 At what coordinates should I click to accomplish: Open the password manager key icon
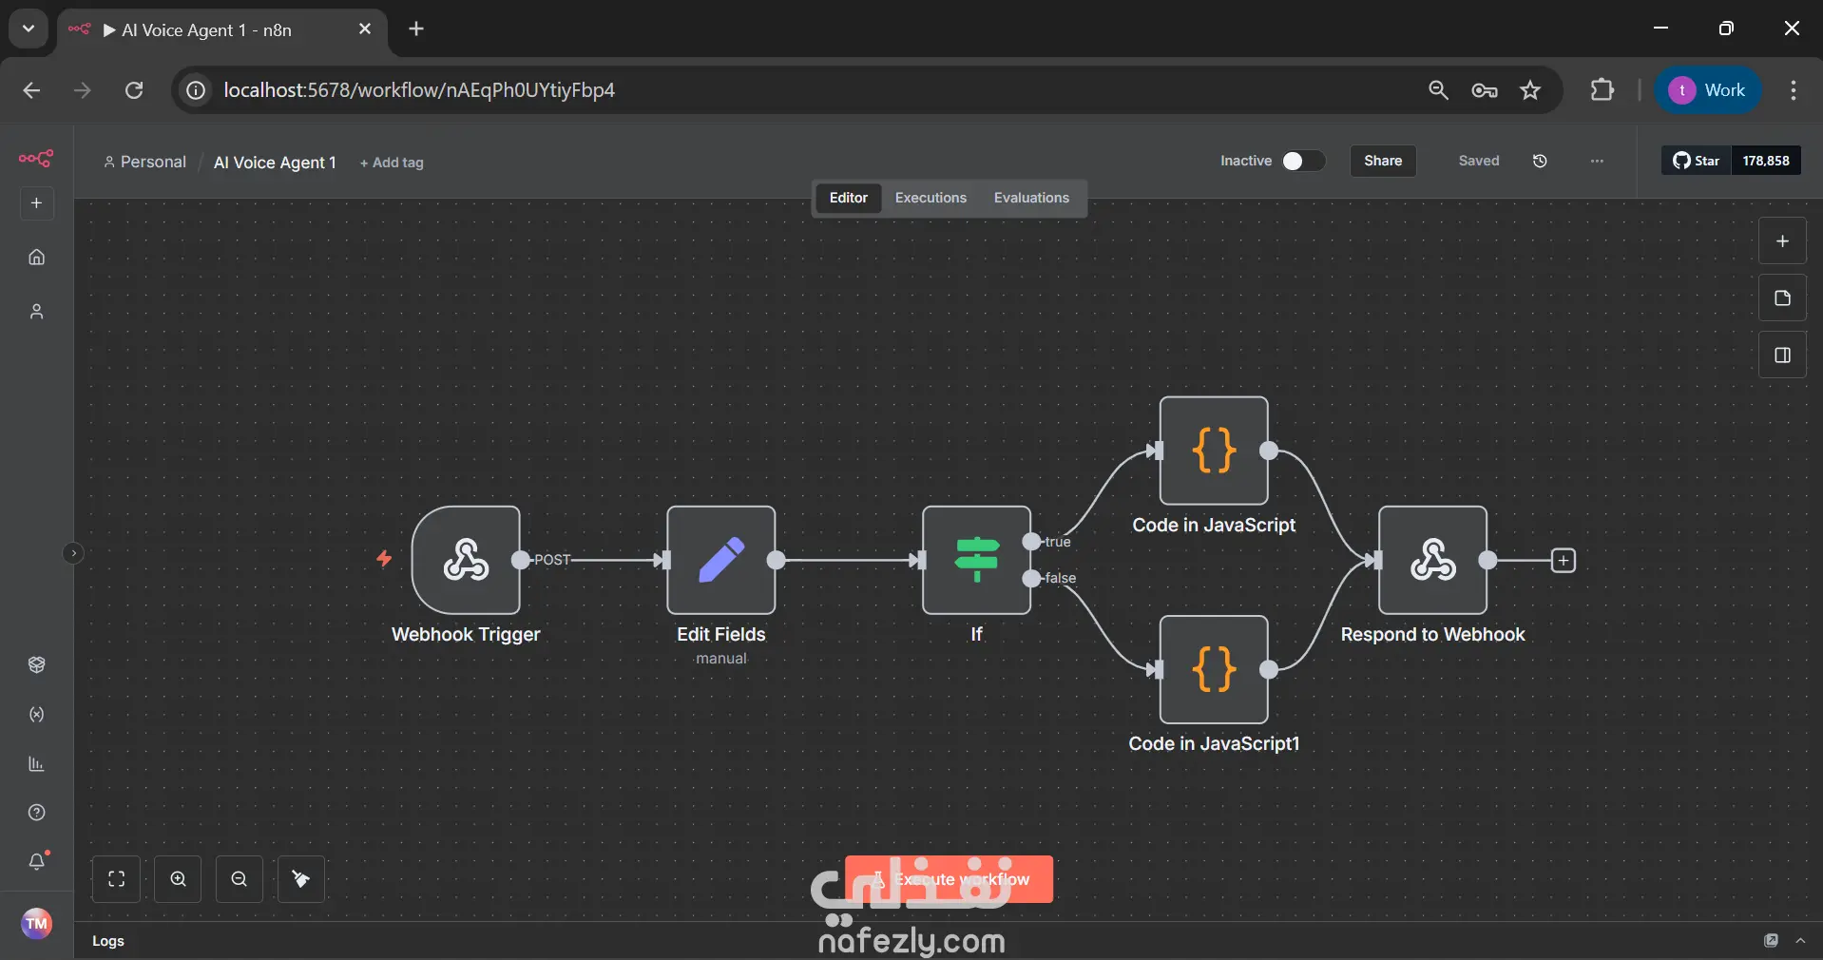tap(1485, 90)
